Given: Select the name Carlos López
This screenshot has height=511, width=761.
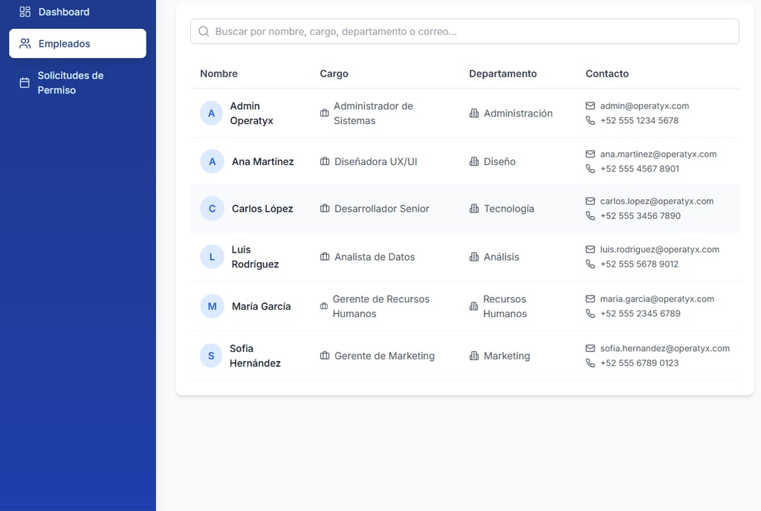Looking at the screenshot, I should click(x=262, y=209).
